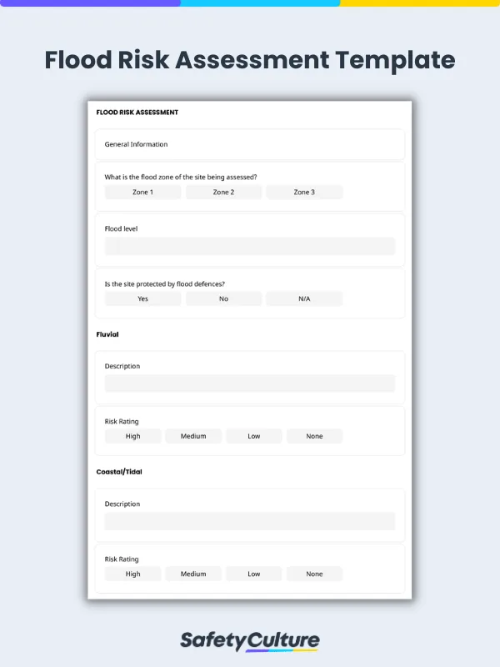
Task: Choose Low risk rating under Coastal/Tidal
Action: [x=253, y=574]
